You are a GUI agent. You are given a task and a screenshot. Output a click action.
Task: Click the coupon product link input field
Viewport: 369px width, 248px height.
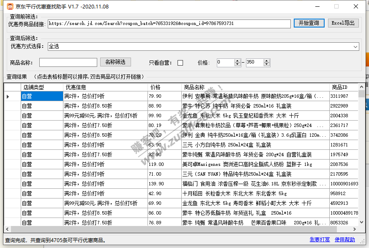pyautogui.click(x=169, y=24)
